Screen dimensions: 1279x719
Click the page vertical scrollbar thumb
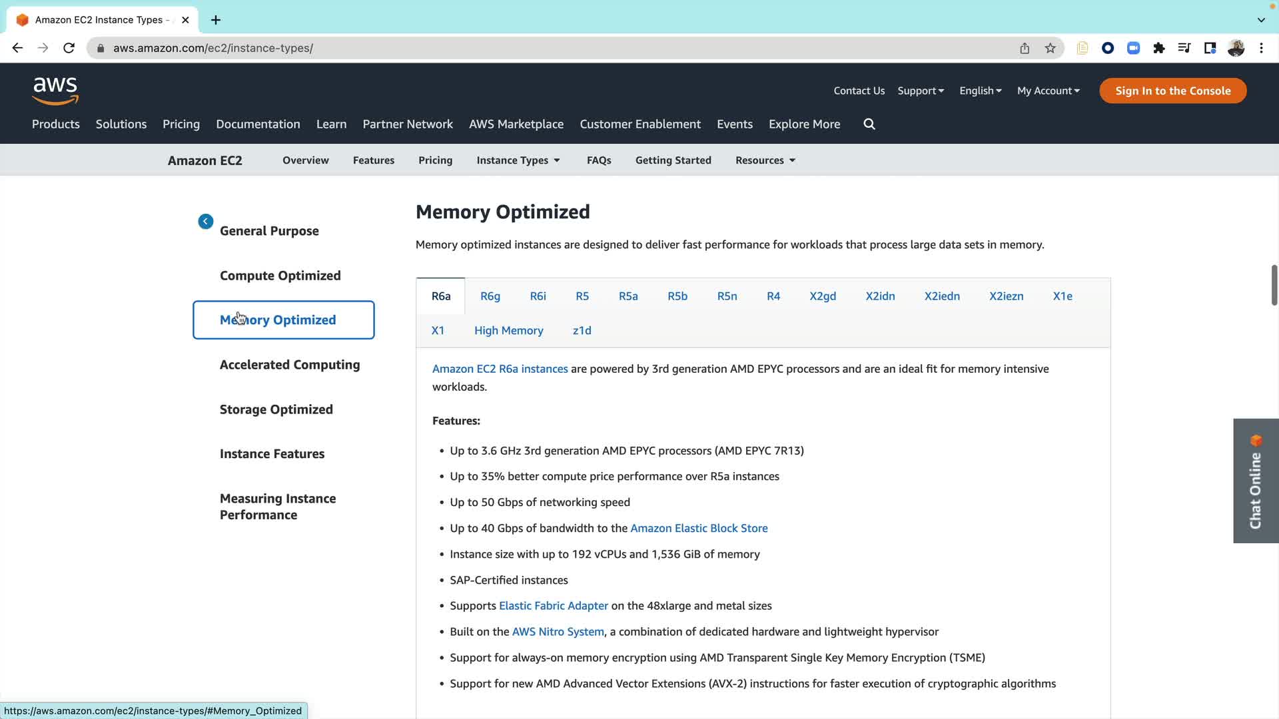1274,285
